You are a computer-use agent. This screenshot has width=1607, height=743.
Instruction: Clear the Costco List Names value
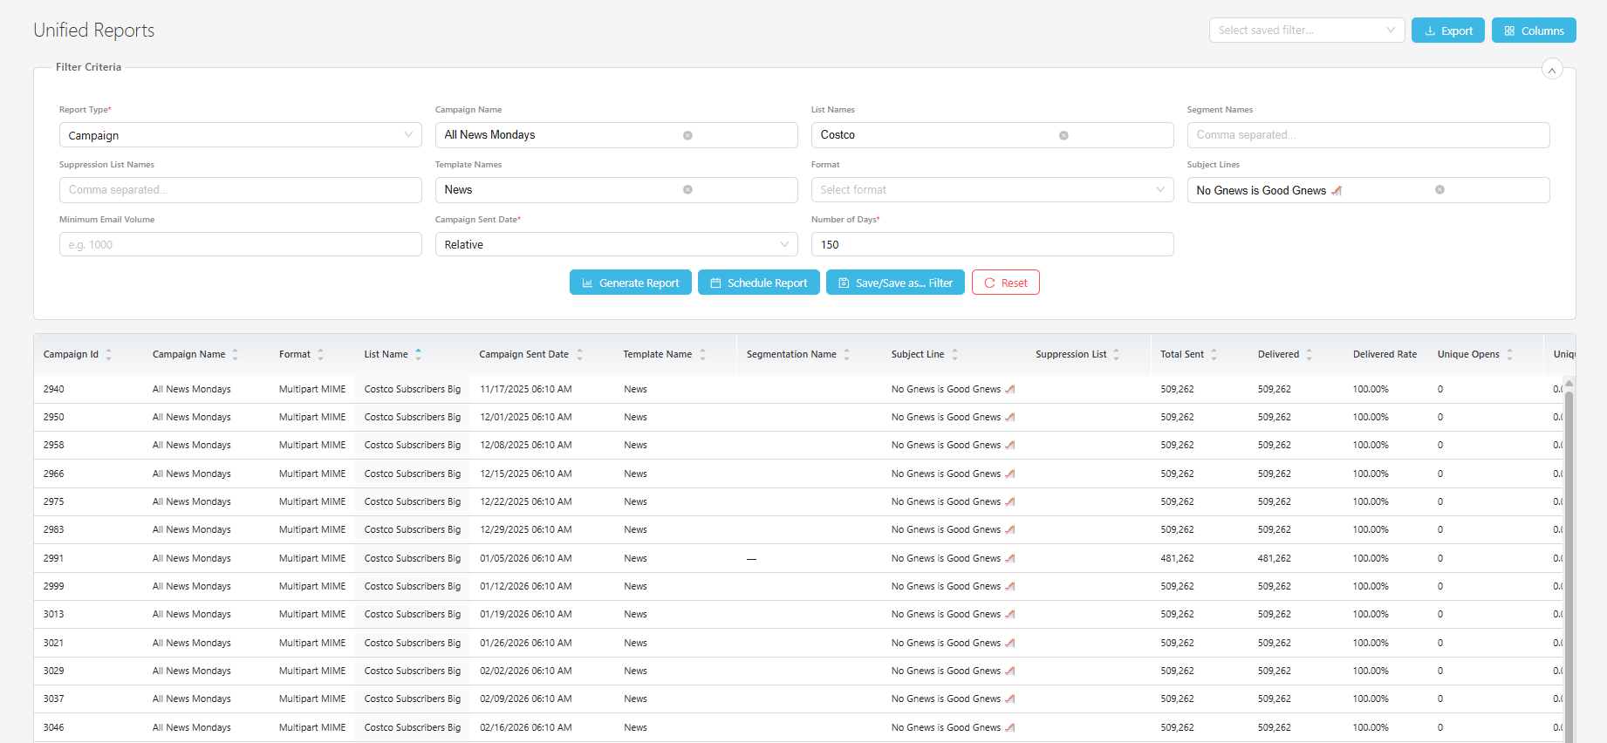(x=1063, y=135)
